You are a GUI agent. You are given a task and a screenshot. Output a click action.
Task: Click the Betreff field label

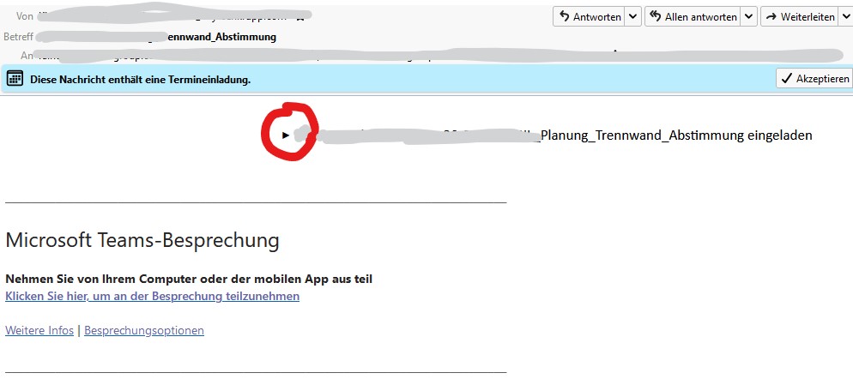19,37
